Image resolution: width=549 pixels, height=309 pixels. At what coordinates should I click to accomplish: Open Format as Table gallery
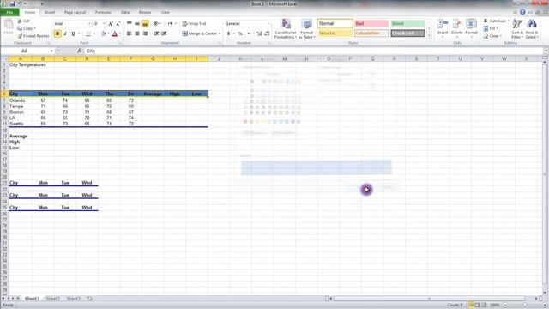[x=307, y=28]
